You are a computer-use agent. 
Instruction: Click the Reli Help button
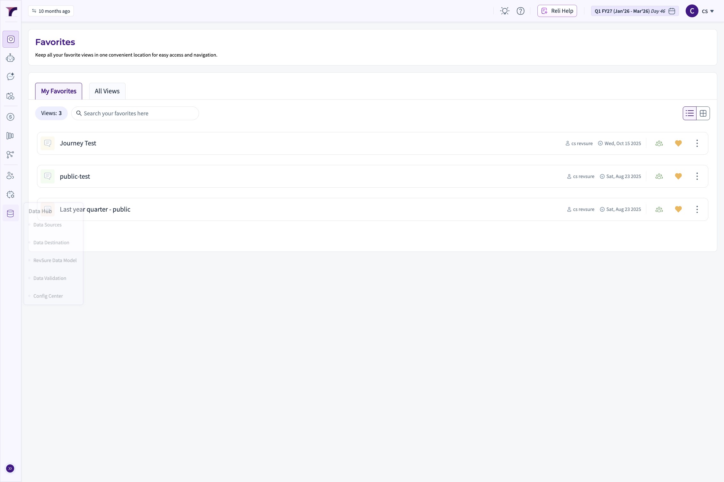[x=557, y=11]
